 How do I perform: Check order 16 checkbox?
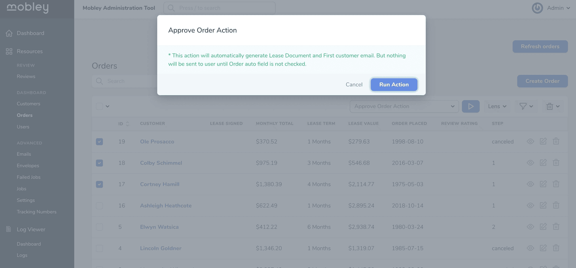tap(99, 206)
